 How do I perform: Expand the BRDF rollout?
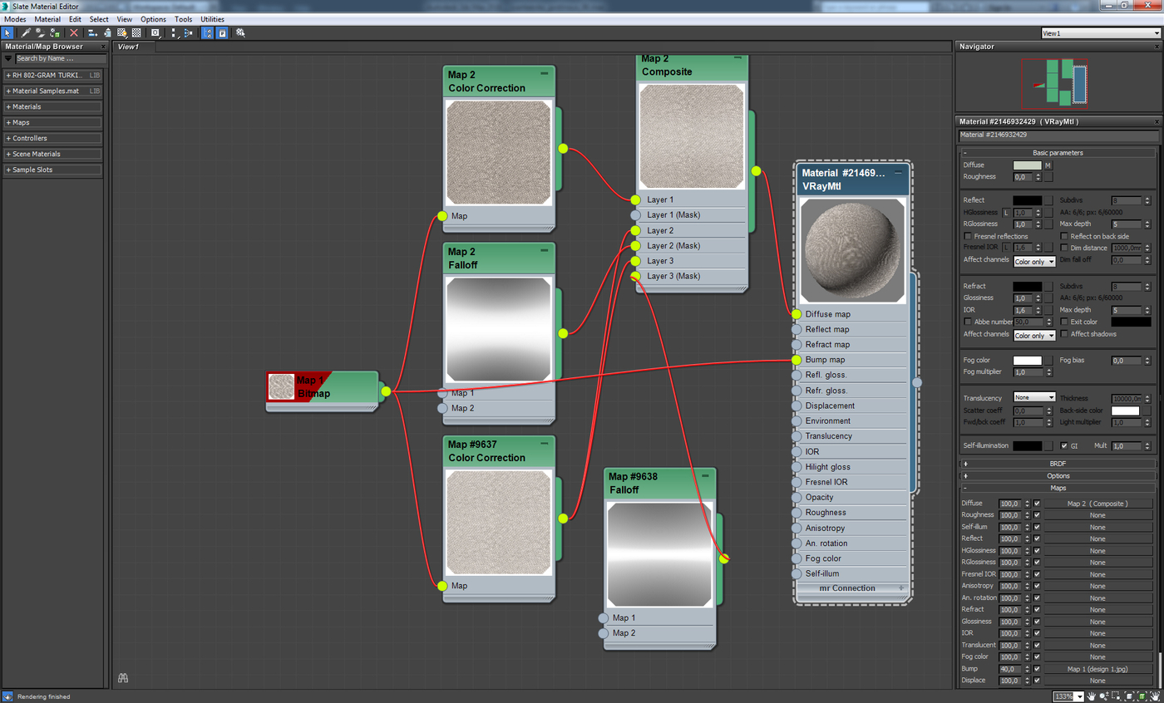1058,464
